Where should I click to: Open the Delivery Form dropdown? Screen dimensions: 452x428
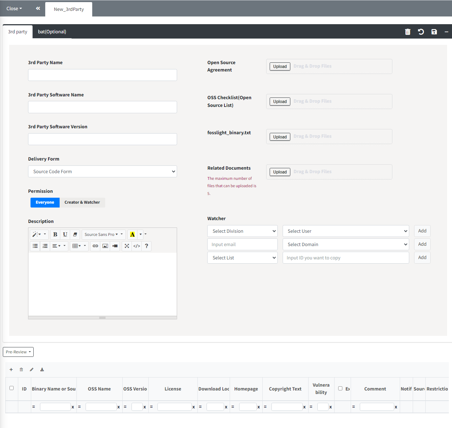pyautogui.click(x=102, y=171)
